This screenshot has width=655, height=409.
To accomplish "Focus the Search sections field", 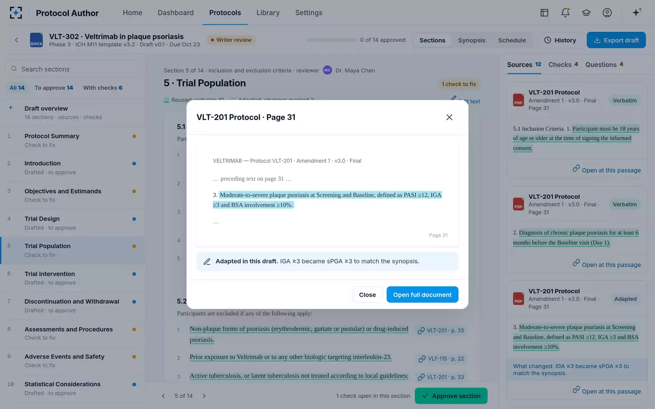I will coord(73,69).
